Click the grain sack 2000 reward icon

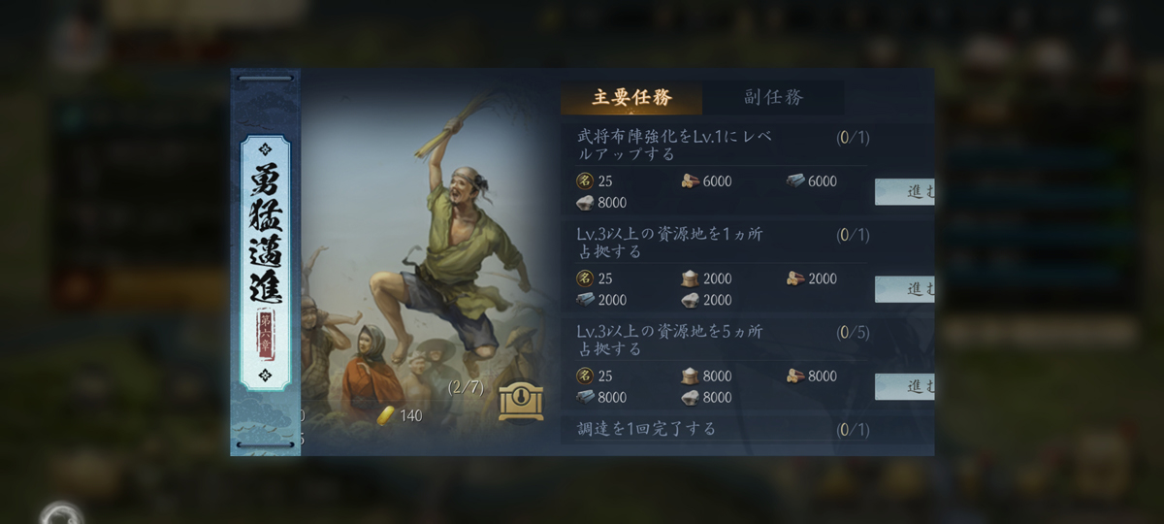pyautogui.click(x=690, y=278)
